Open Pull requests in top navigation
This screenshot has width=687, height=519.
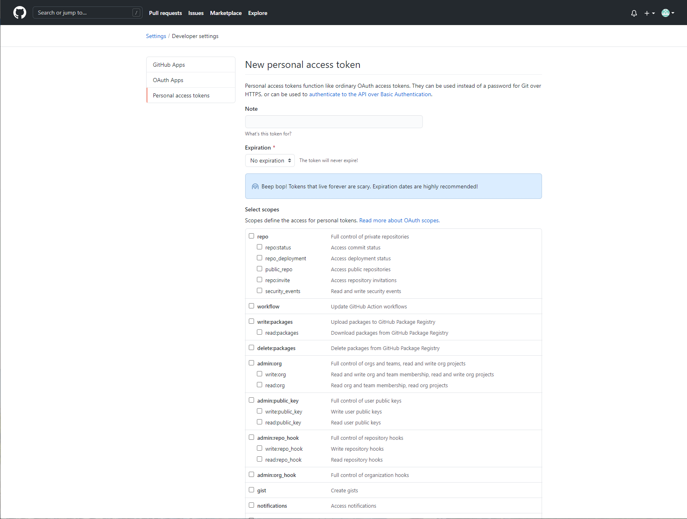[x=166, y=13]
